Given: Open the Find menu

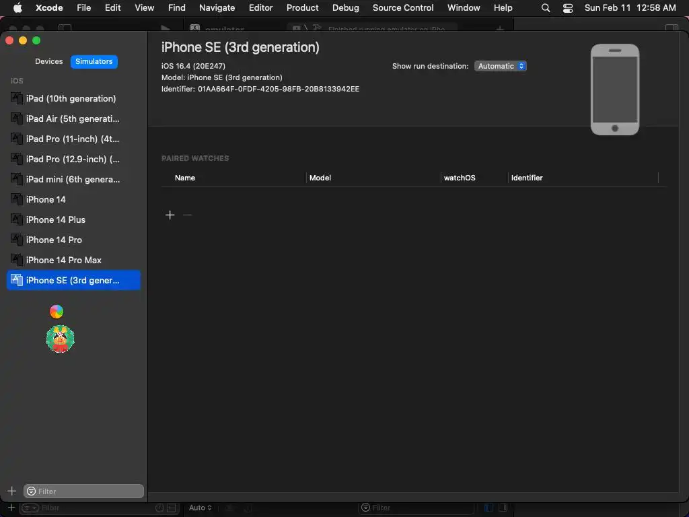Looking at the screenshot, I should click(177, 8).
